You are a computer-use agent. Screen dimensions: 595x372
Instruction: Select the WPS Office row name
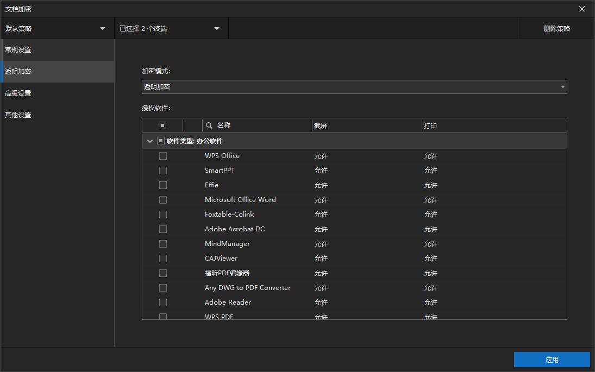pyautogui.click(x=222, y=156)
